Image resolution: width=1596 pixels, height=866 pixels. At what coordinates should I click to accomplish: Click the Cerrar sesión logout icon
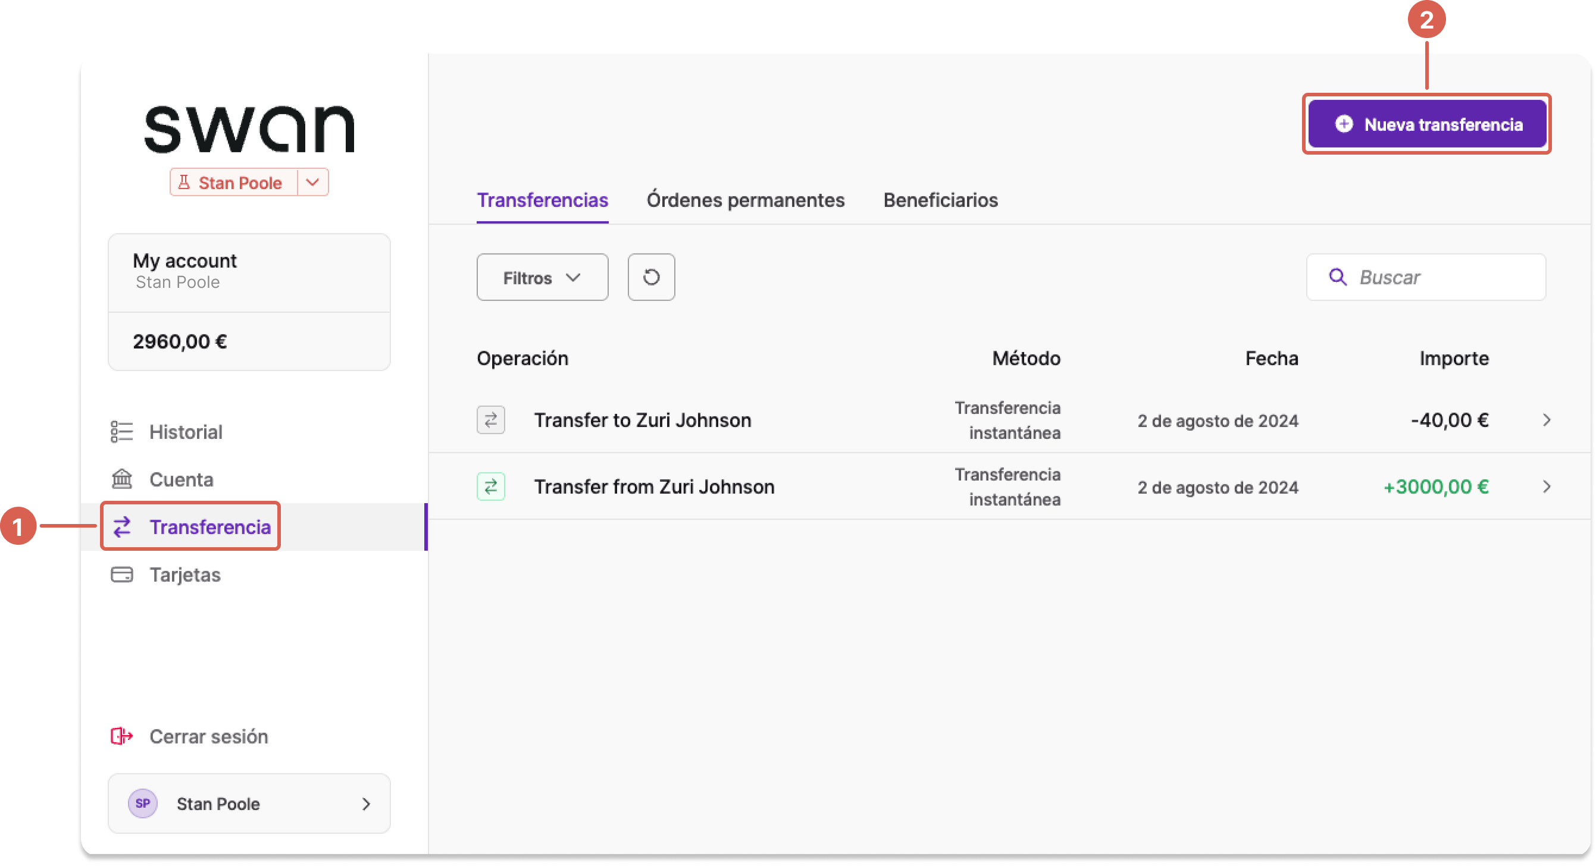tap(121, 736)
